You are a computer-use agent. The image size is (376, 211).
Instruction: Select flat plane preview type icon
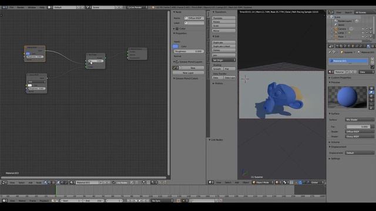[x=371, y=89]
